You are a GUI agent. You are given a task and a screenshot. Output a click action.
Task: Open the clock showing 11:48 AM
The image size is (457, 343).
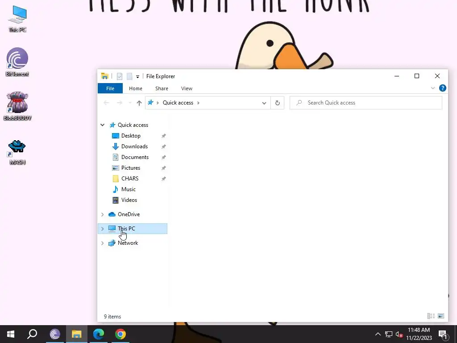pos(419,334)
